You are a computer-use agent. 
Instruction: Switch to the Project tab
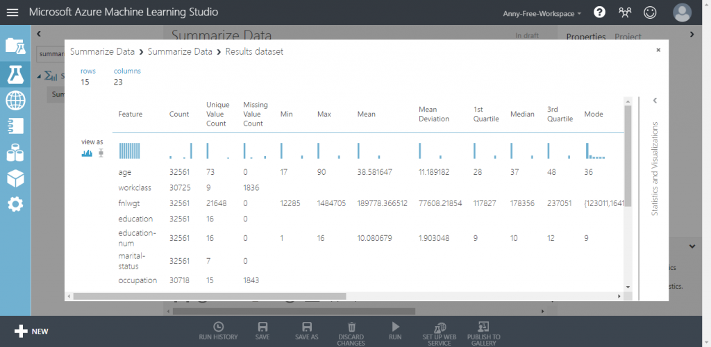(628, 37)
